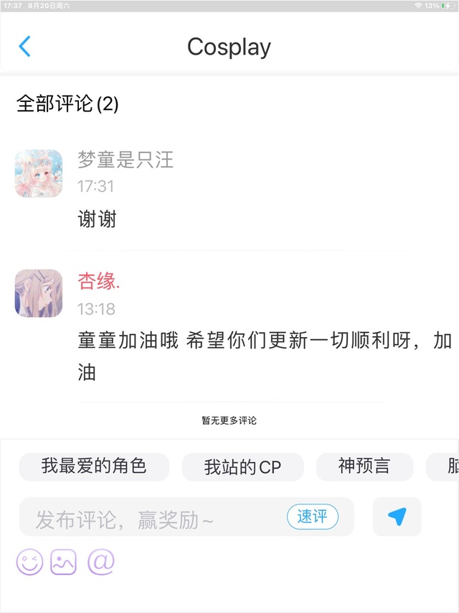This screenshot has height=613, width=459.
Task: View battery indicator in status bar
Action: [445, 6]
